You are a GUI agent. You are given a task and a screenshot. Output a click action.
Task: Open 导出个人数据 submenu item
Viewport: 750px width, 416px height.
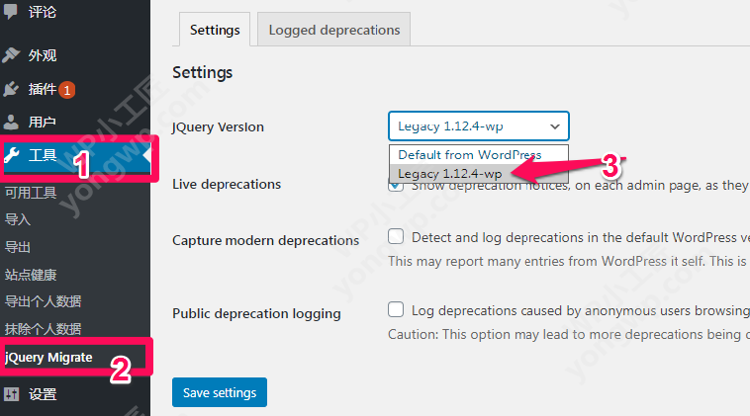[x=43, y=301]
